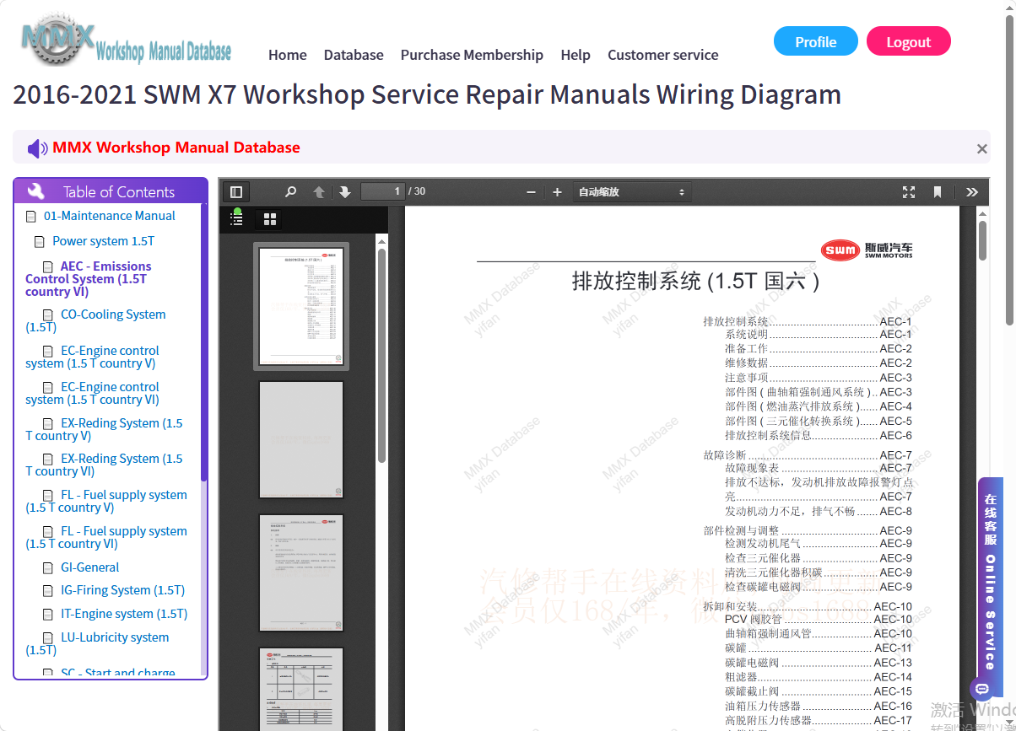Dismiss the announcement bar with X
This screenshot has height=731, width=1016.
[981, 149]
